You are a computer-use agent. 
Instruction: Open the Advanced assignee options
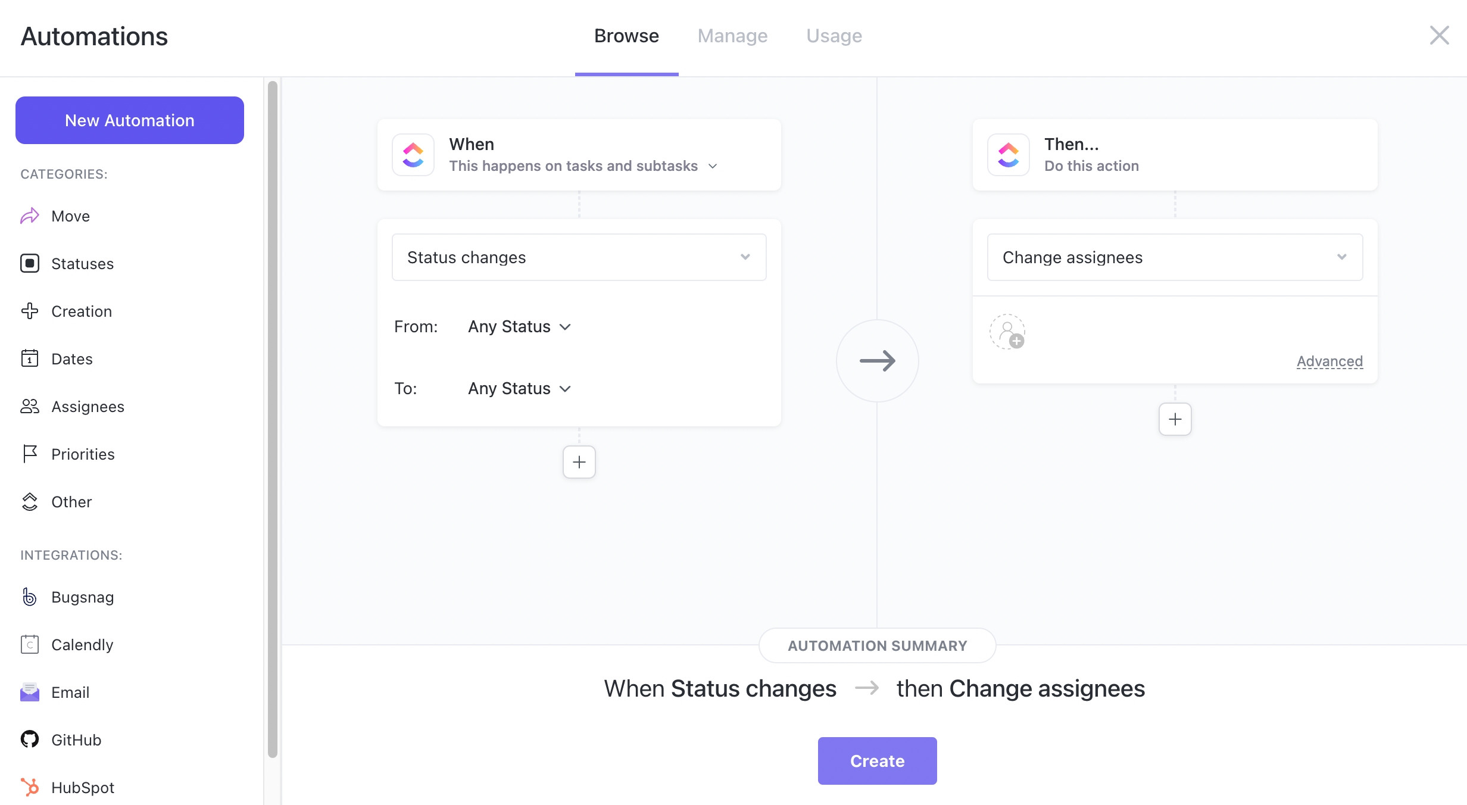point(1330,361)
